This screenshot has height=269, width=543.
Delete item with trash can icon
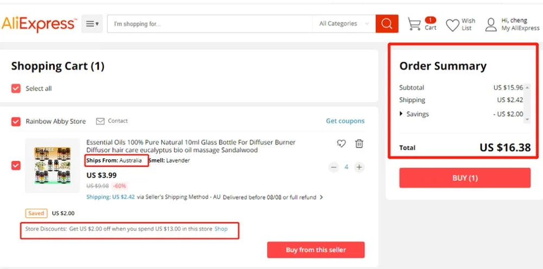click(x=359, y=143)
